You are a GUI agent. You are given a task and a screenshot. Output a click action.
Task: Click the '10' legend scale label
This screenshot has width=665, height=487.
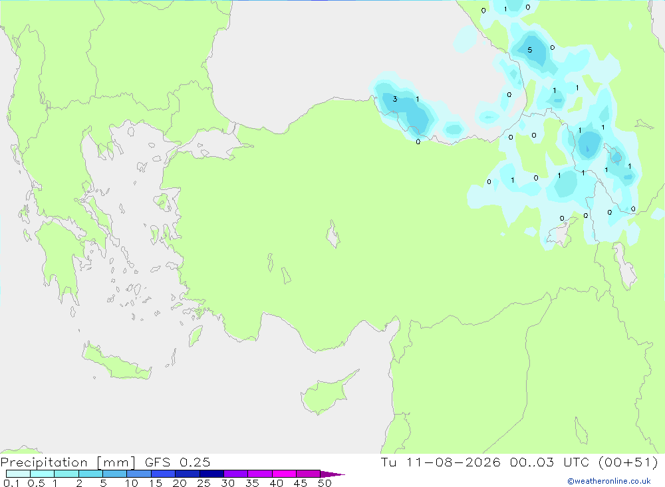click(x=132, y=483)
